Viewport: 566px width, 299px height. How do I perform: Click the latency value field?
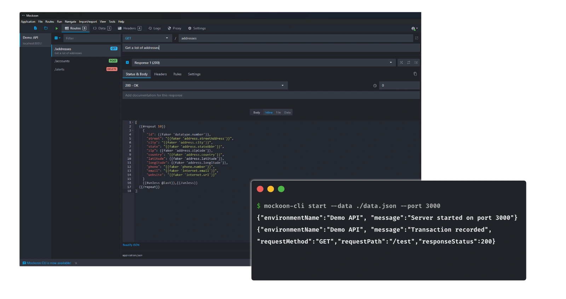coord(399,86)
